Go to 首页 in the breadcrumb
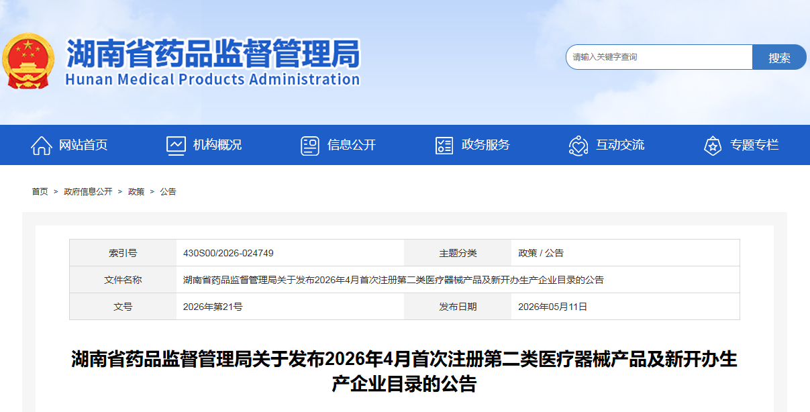Viewport: 810px width, 412px height. [40, 192]
